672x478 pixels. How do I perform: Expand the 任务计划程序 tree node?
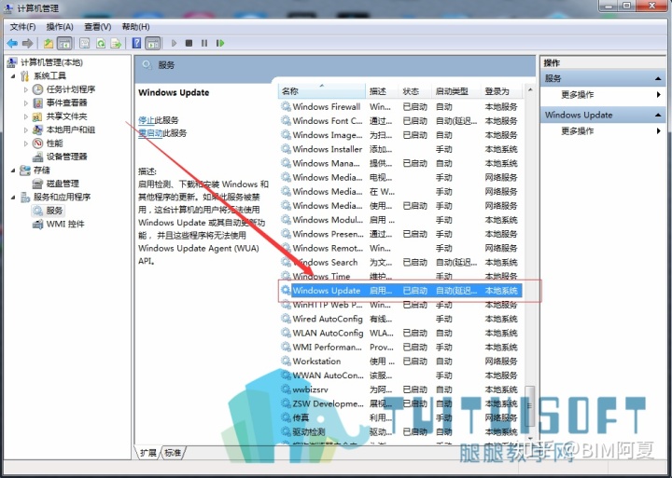26,89
